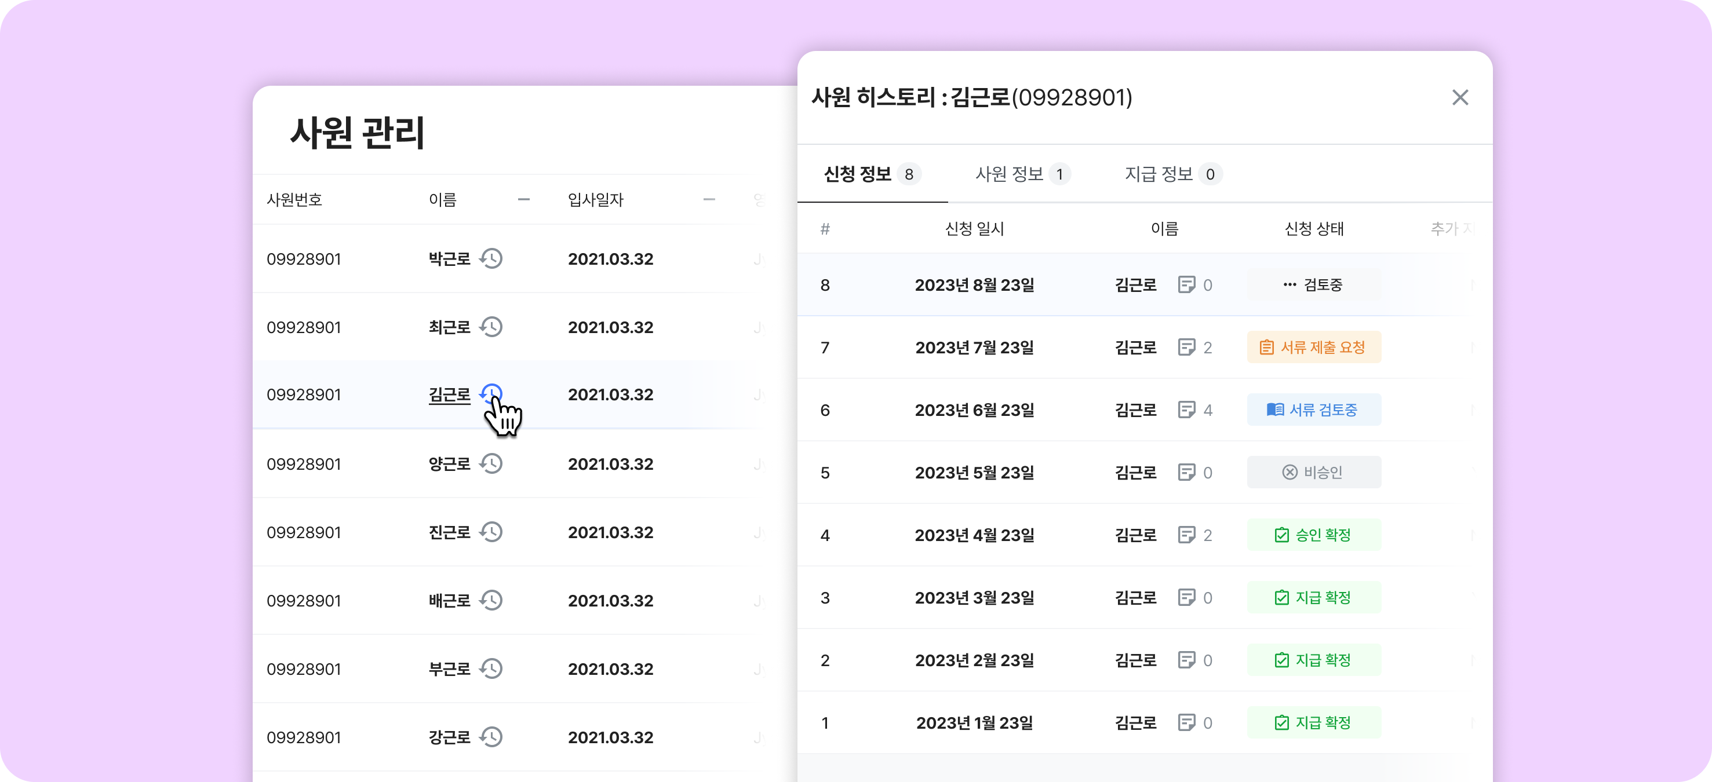The height and width of the screenshot is (782, 1712).
Task: Open history icon for 양근로
Action: point(491,464)
